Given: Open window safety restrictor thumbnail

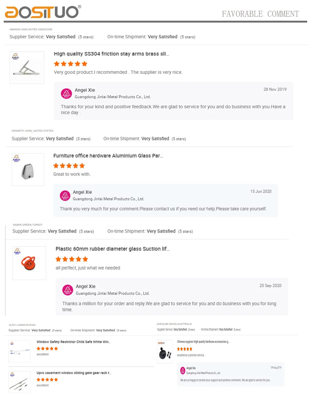Looking at the screenshot, I should [19, 351].
